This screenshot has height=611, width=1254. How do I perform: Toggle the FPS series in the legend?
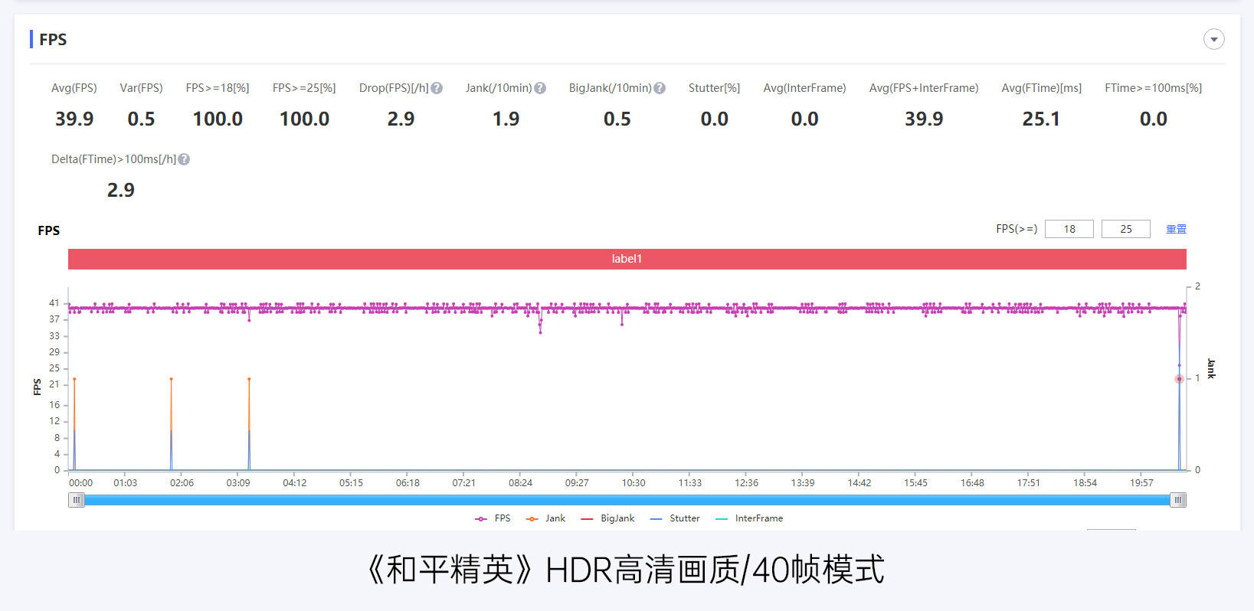493,518
